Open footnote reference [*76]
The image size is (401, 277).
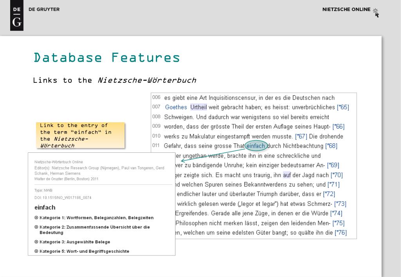pyautogui.click(x=341, y=233)
